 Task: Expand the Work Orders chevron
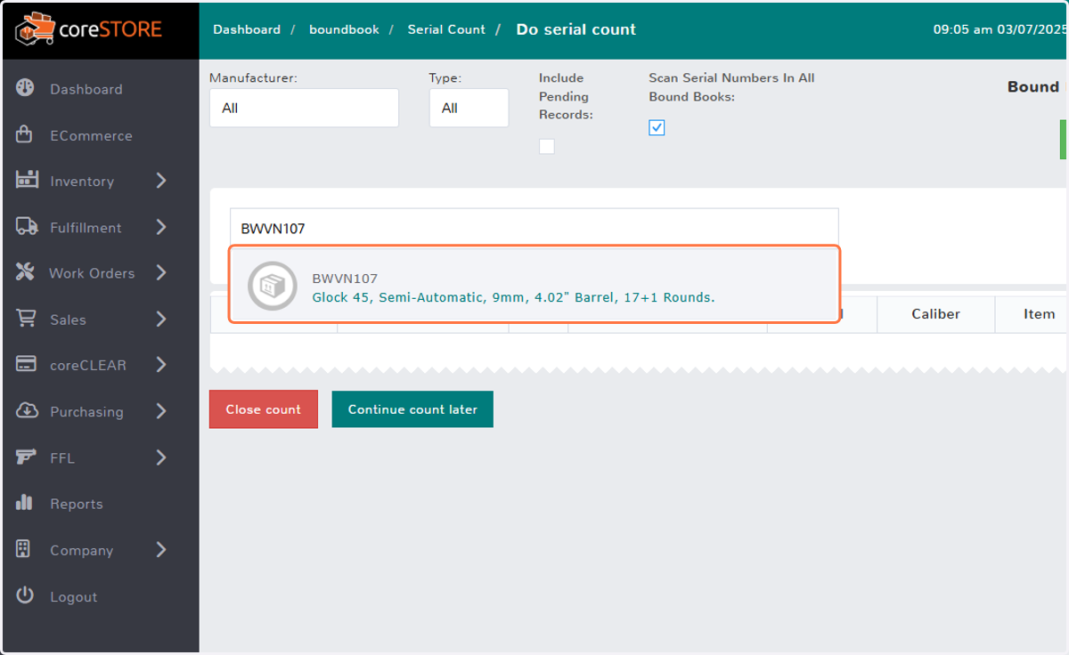(x=161, y=272)
